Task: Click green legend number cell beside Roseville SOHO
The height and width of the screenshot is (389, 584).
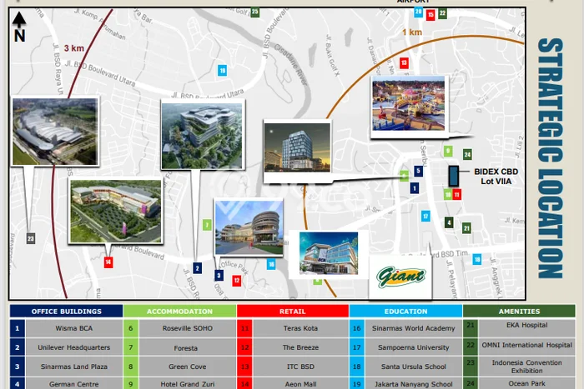Action: pyautogui.click(x=131, y=328)
